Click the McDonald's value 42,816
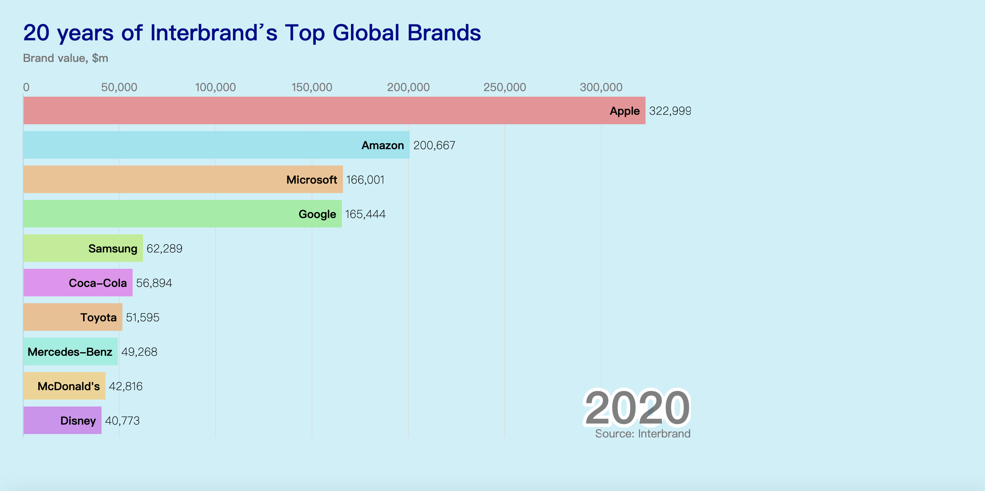The height and width of the screenshot is (491, 985). tap(126, 386)
